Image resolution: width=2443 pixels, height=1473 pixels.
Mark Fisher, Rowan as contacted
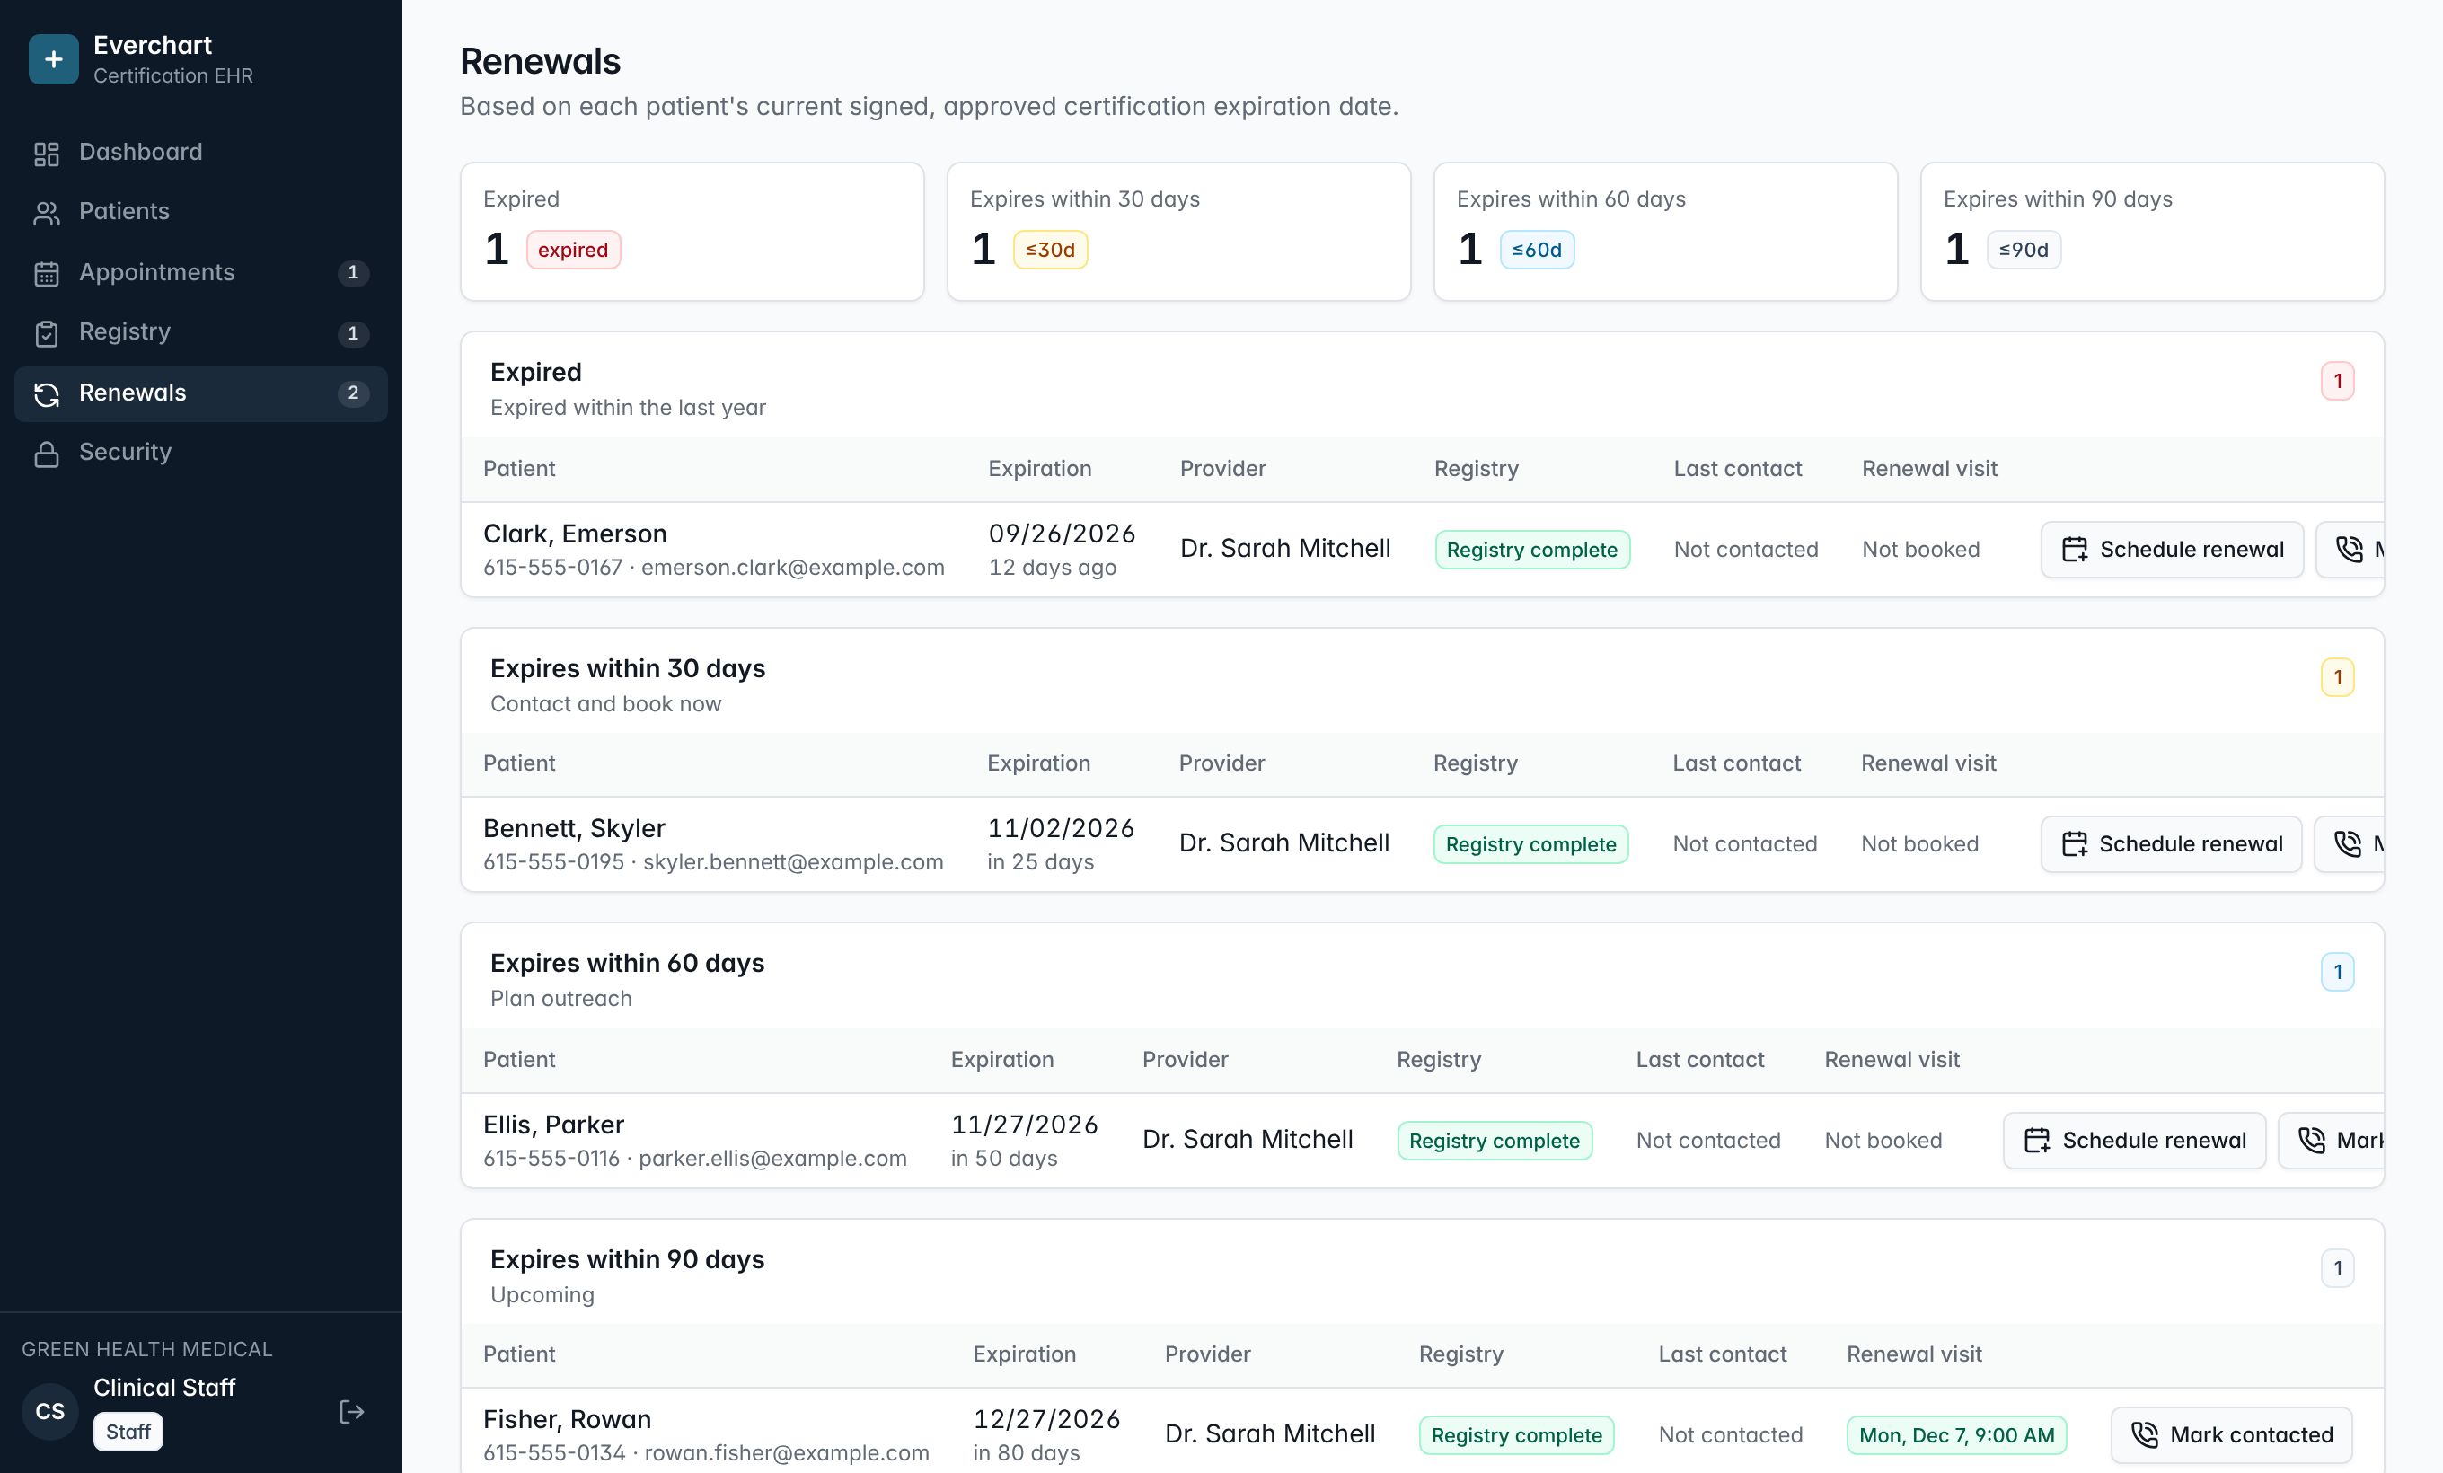click(x=2232, y=1434)
